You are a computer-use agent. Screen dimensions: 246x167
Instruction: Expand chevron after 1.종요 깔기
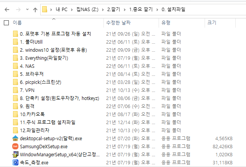pyautogui.click(x=157, y=10)
